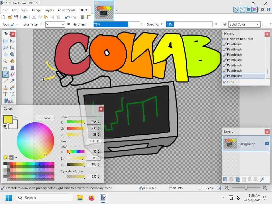Toggle Layers window button

tap(248, 10)
